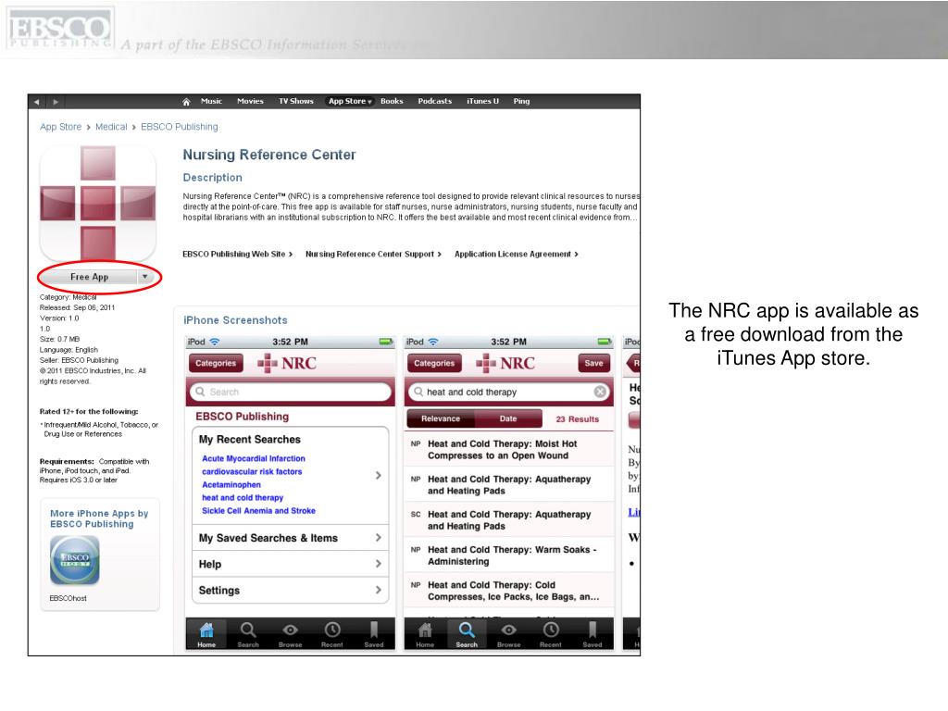The height and width of the screenshot is (711, 948).
Task: Click EBSCO Publishing logo in slide header
Action: 59,29
